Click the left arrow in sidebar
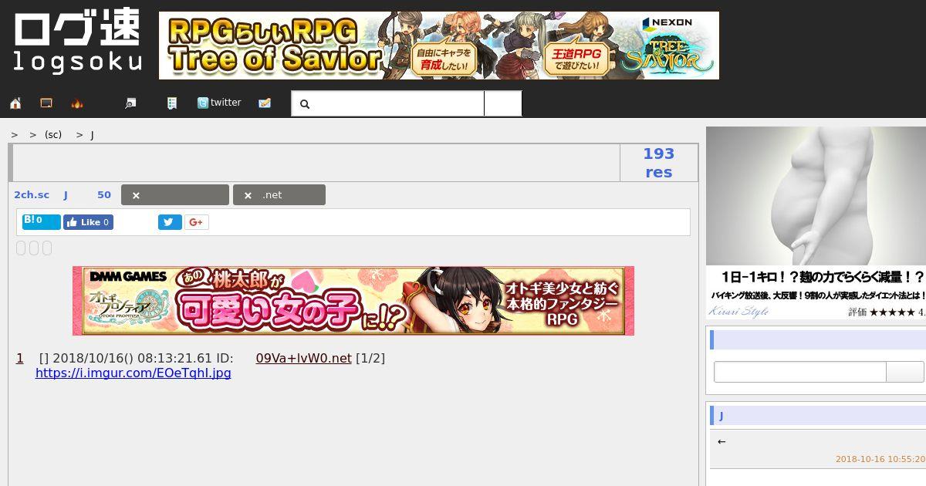Image resolution: width=926 pixels, height=486 pixels. (722, 441)
